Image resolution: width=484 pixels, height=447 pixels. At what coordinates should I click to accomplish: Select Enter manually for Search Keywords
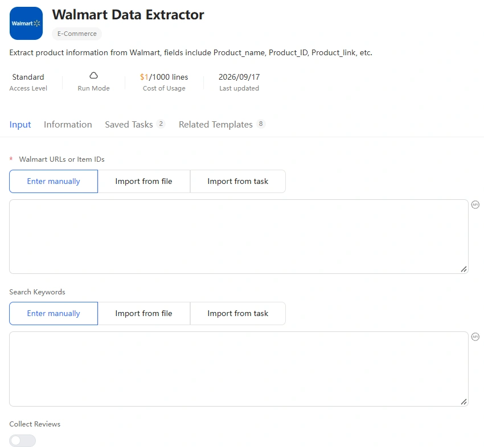tap(54, 313)
